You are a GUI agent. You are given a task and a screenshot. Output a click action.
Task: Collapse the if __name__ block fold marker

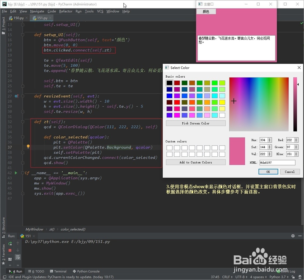coord(23,173)
